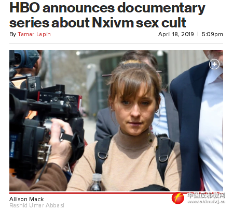Open author Tamar Lapin's page
233x211 pixels.
(34, 34)
